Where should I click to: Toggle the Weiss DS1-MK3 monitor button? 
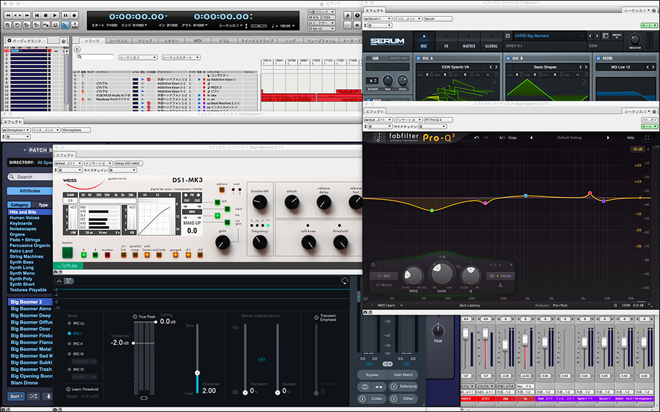108,255
